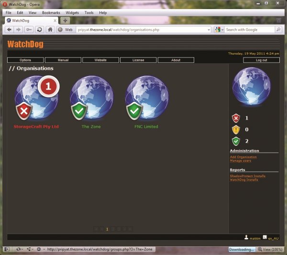Click the red alert badge showing 1

point(48,86)
